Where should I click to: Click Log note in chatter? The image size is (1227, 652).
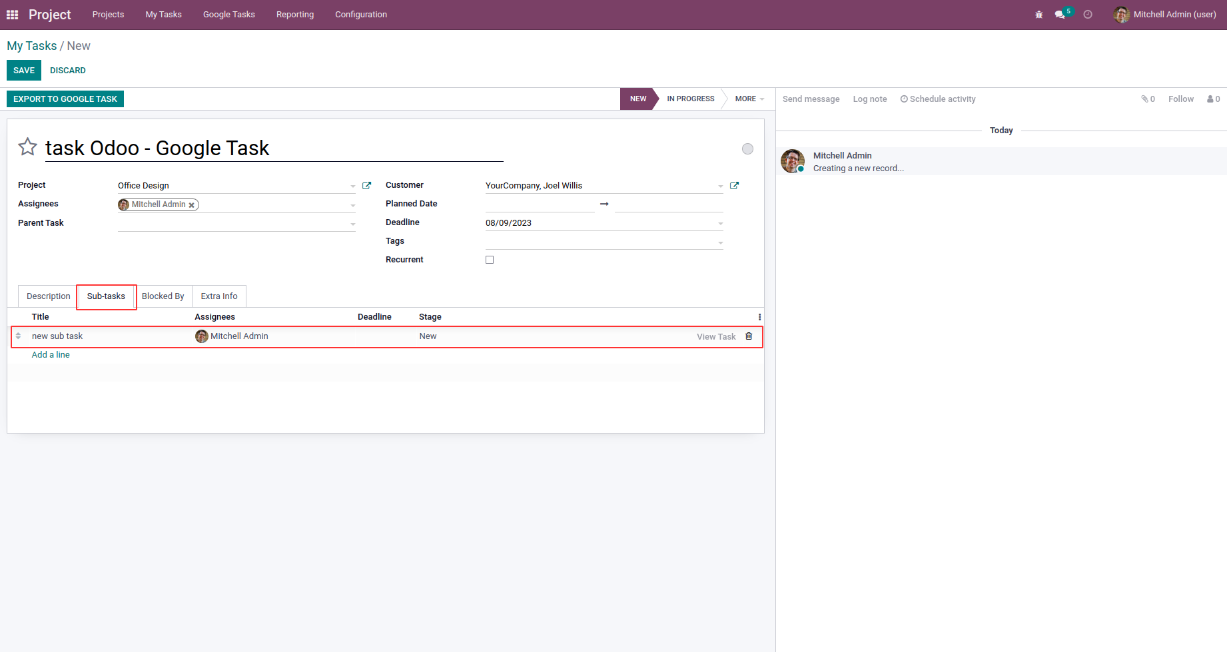click(870, 99)
